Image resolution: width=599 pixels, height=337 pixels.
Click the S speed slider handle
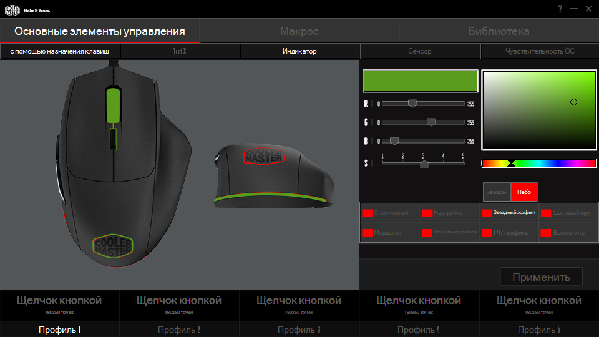pos(424,165)
